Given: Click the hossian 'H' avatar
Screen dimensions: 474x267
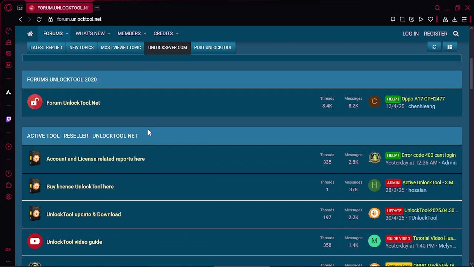Looking at the screenshot, I should click(x=374, y=185).
